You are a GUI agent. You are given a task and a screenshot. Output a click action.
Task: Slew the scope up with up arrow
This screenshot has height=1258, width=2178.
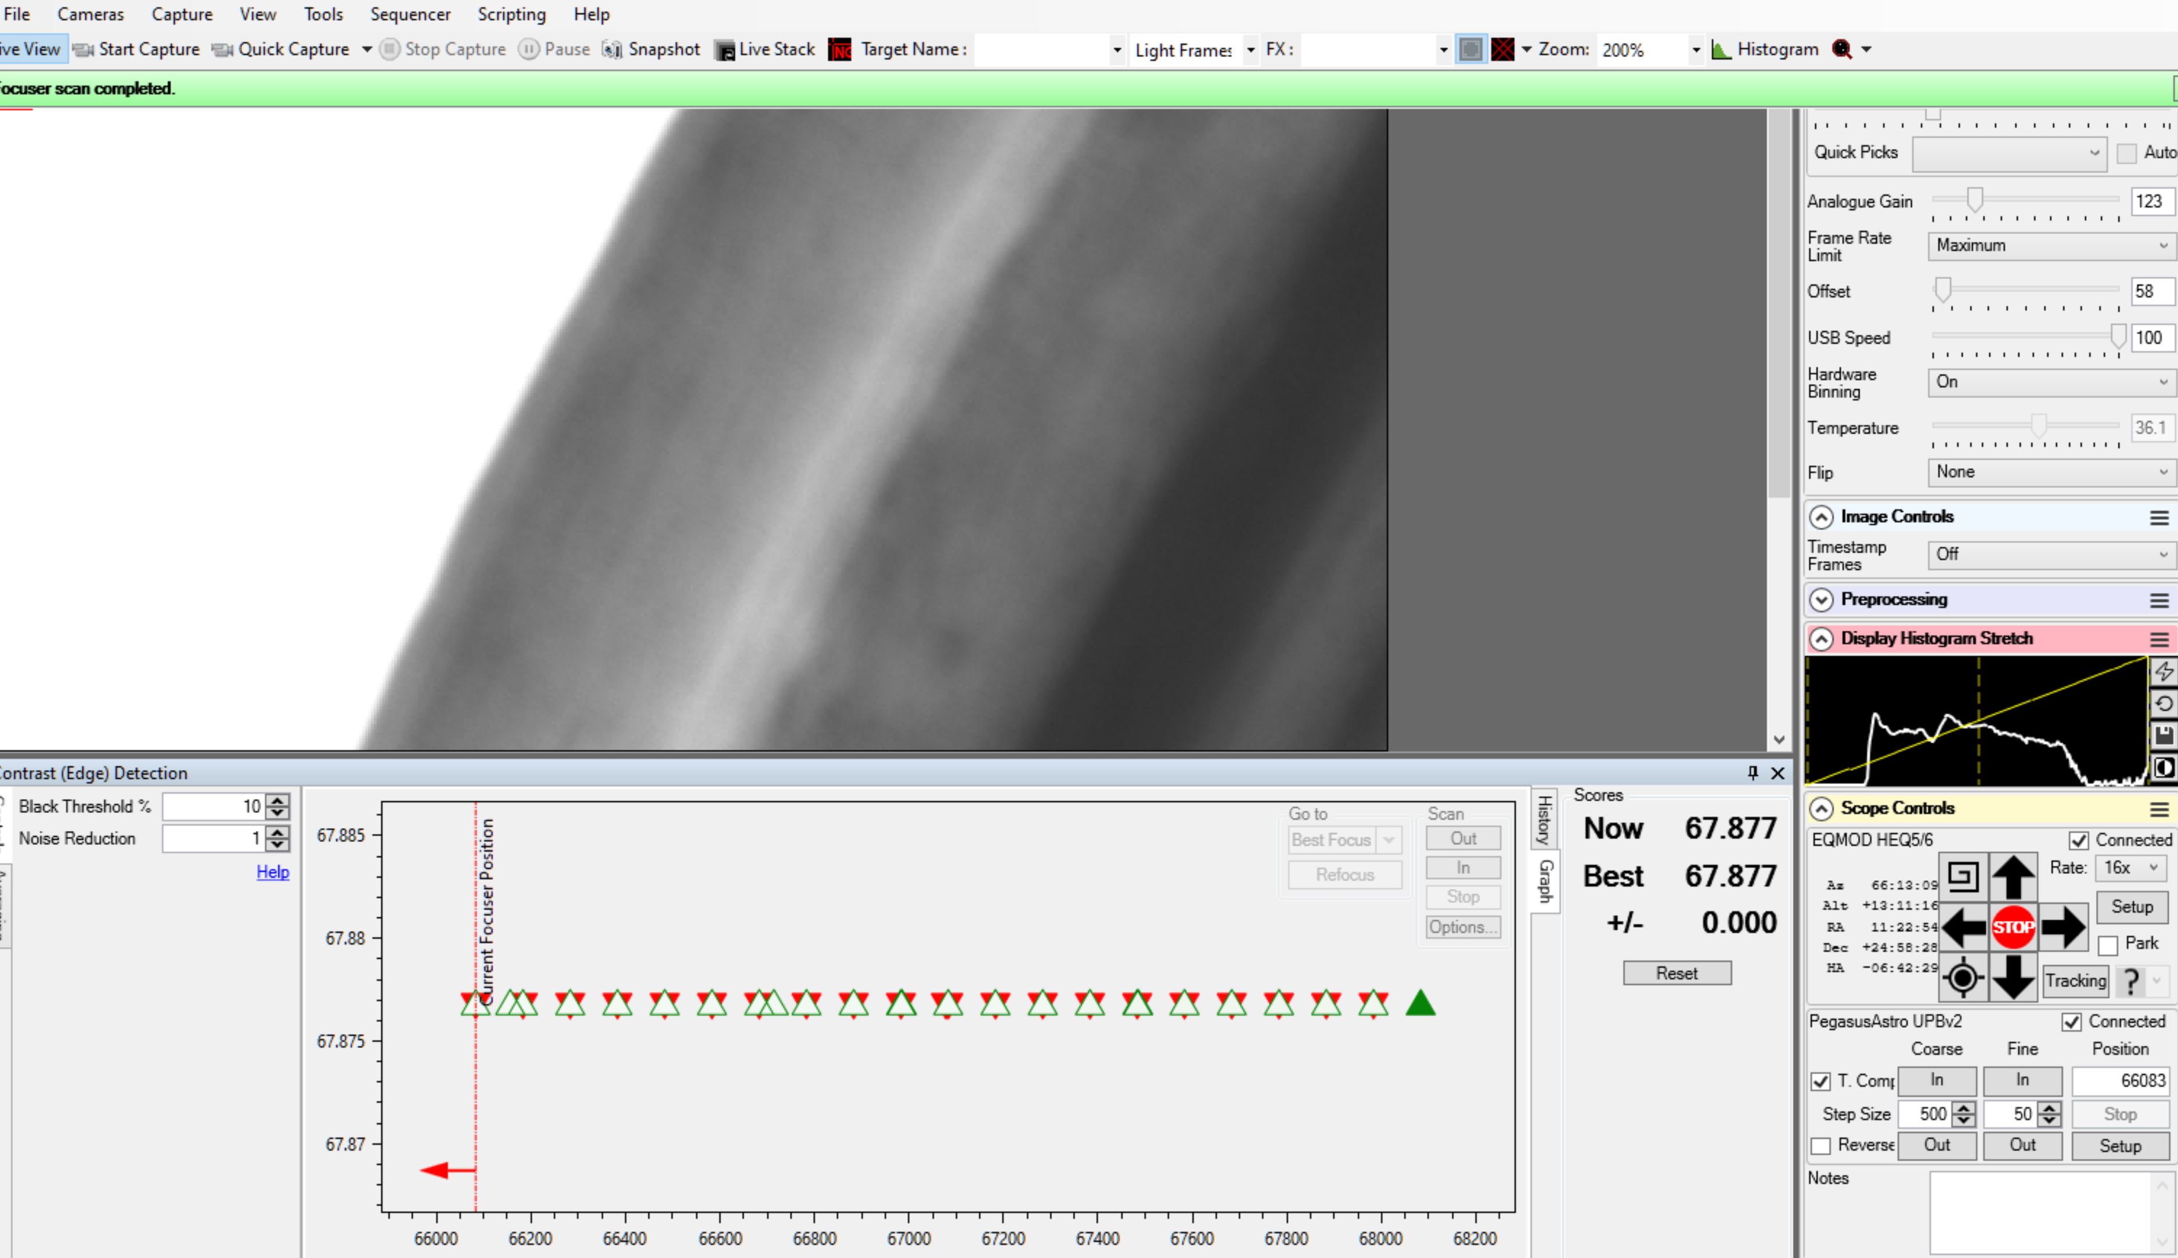pos(2013,876)
